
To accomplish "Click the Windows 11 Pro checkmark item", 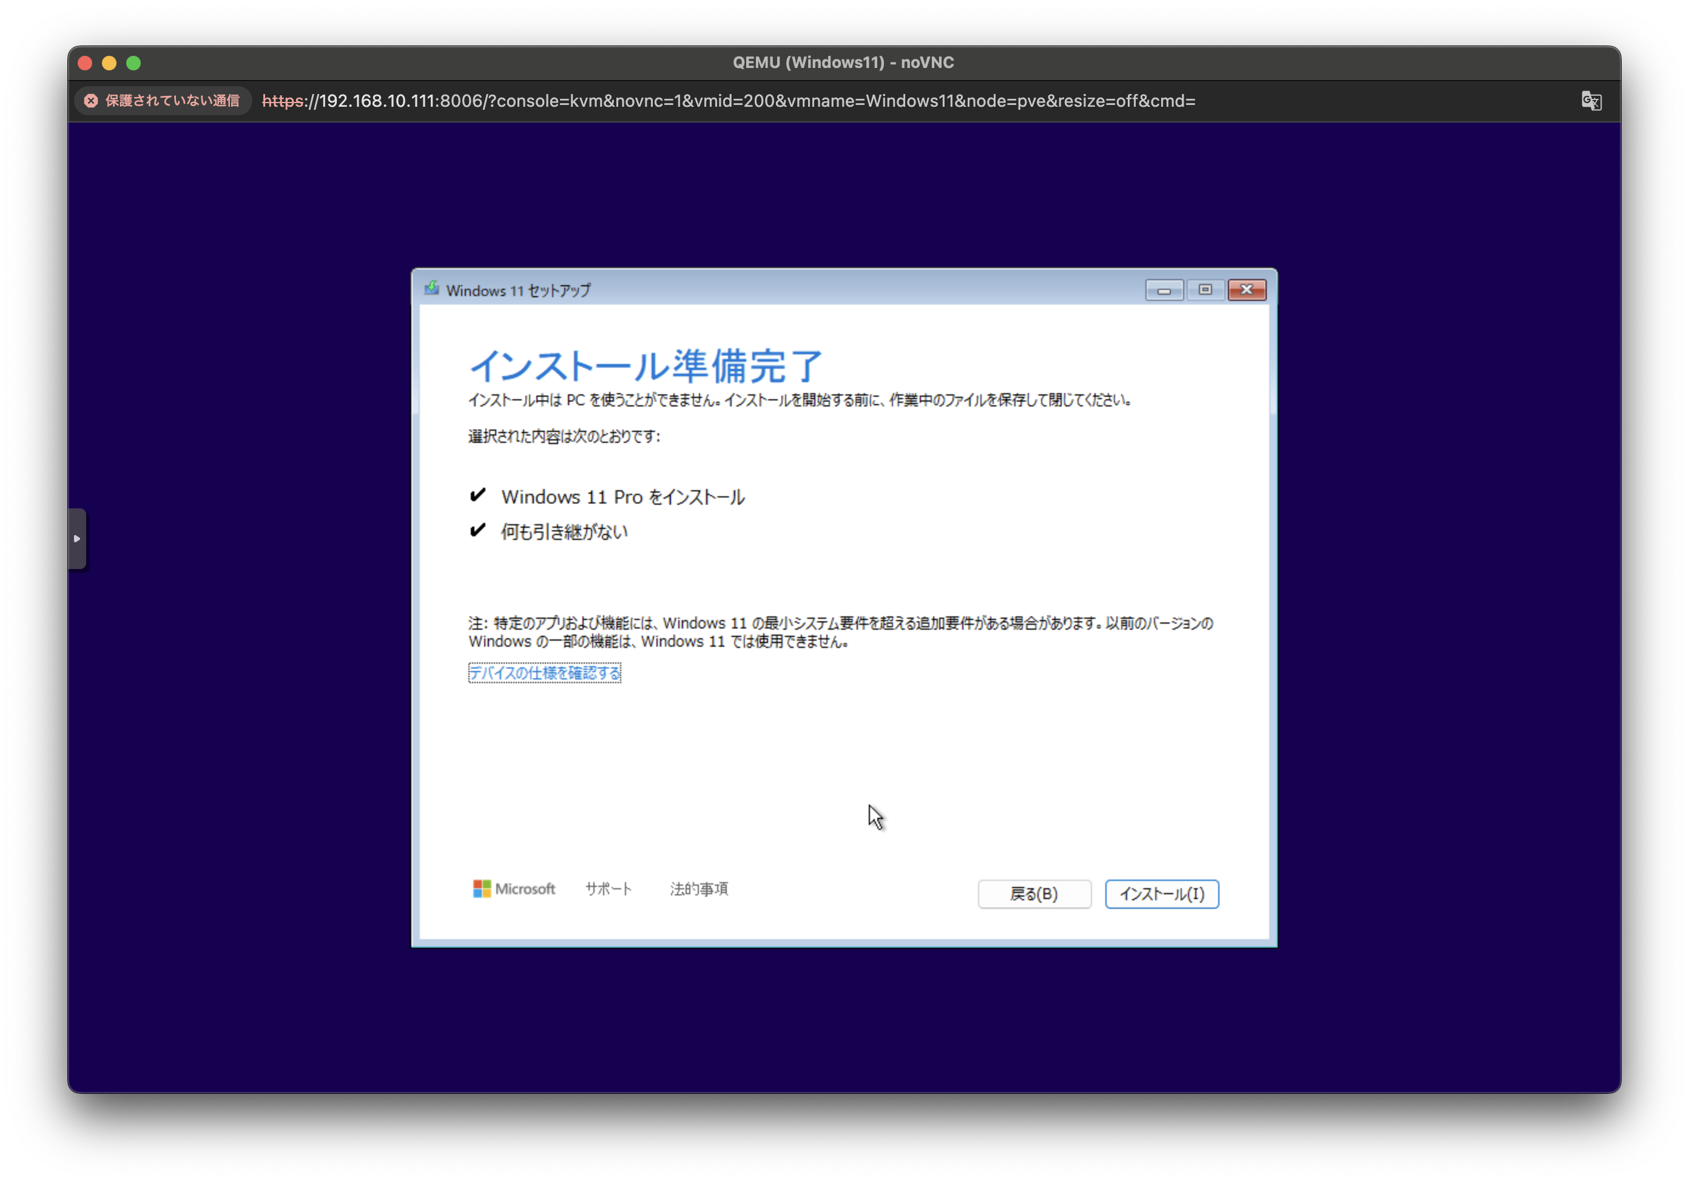I will point(622,497).
